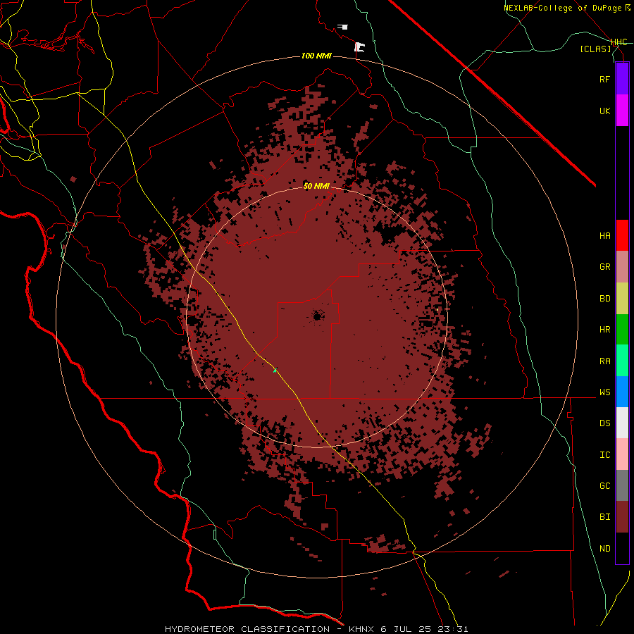Click the HYDROMETEOR CLASSIFICATION title text
634x634 pixels.
pyautogui.click(x=247, y=629)
